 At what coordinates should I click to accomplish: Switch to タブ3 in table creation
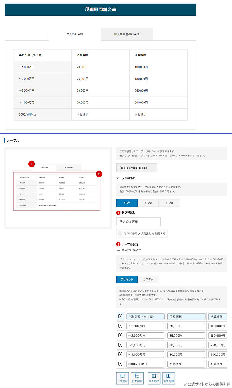pyautogui.click(x=169, y=203)
